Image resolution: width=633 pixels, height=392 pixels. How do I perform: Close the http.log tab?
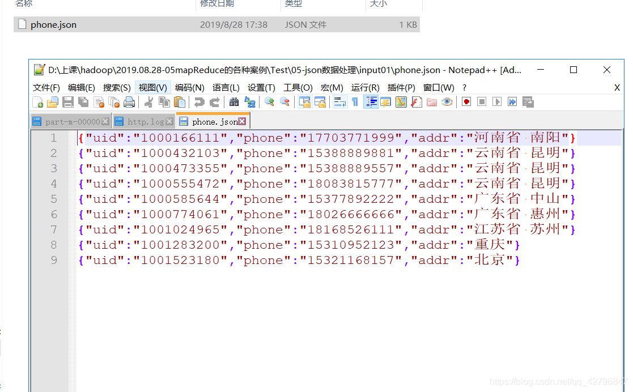169,122
